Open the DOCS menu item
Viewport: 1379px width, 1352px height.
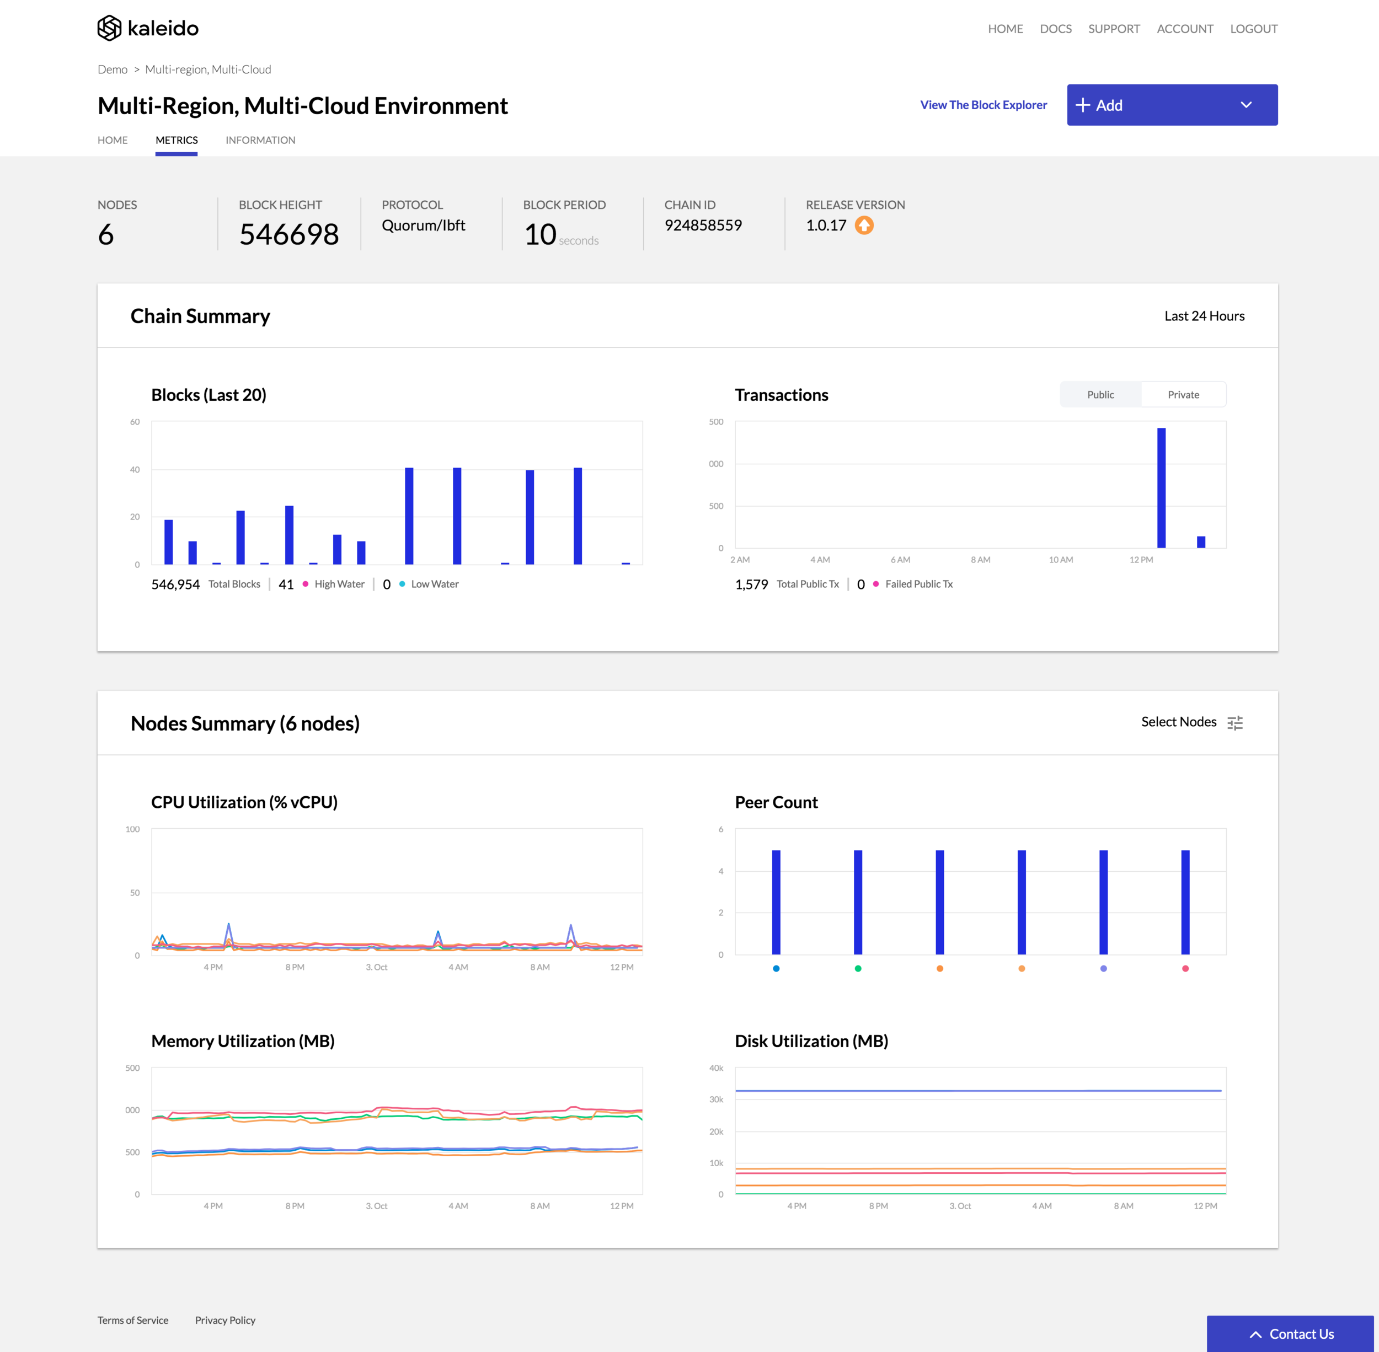click(x=1055, y=29)
